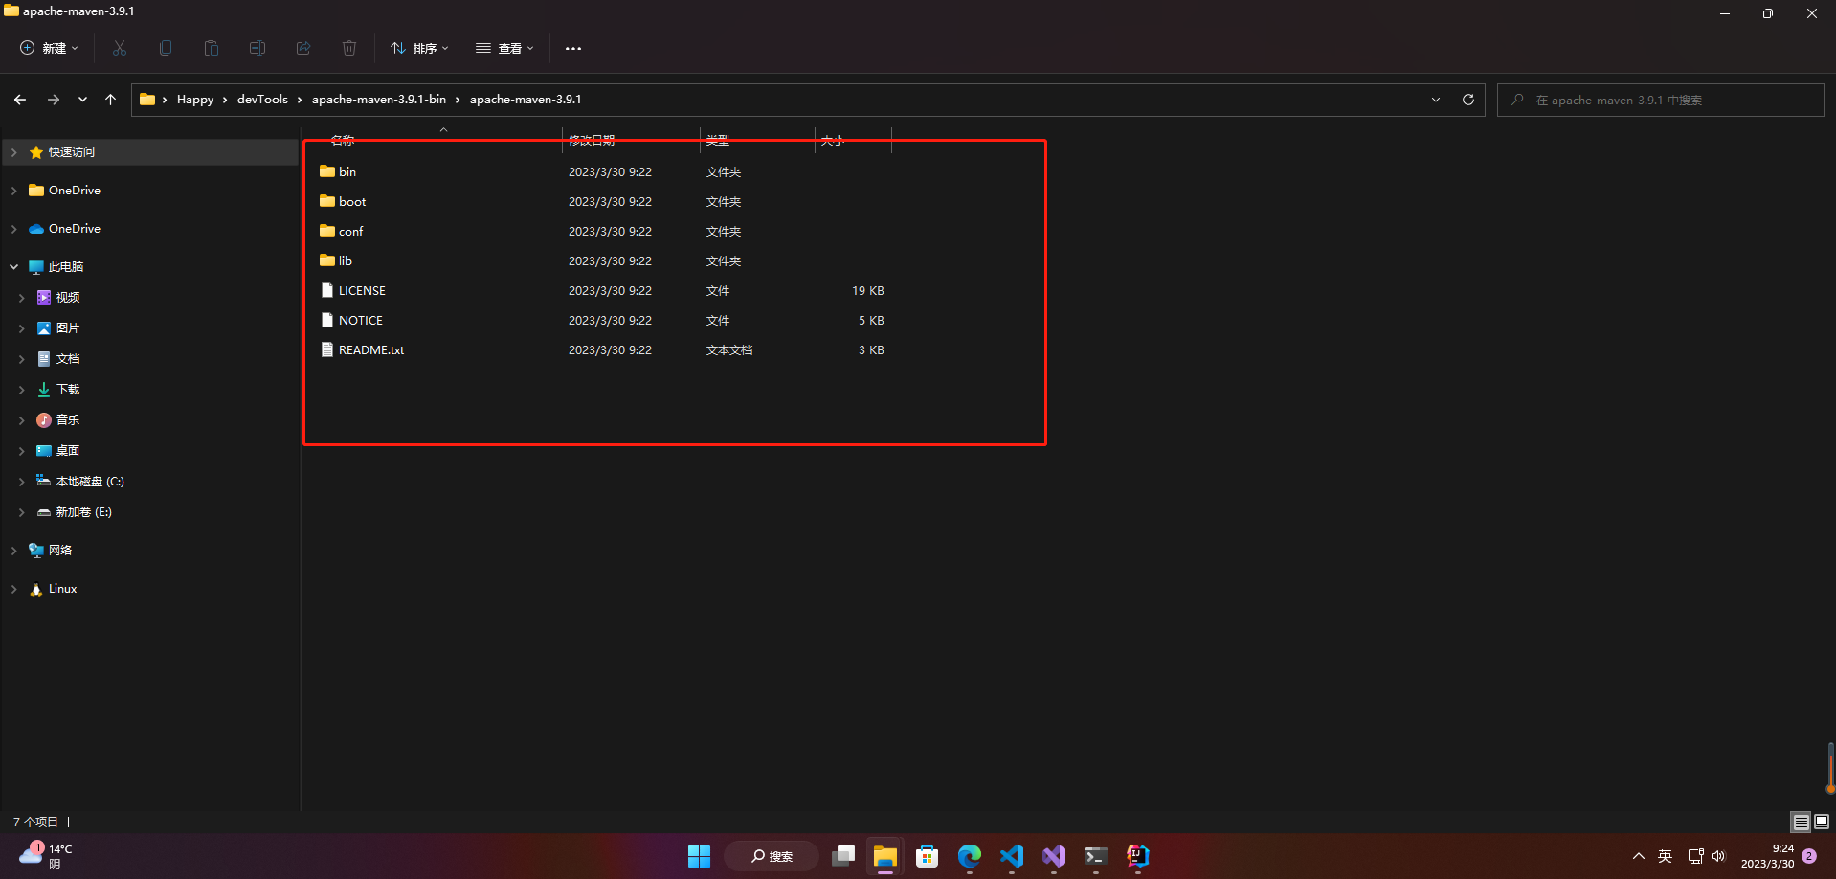Click the Rename icon in toolbar

(x=257, y=48)
